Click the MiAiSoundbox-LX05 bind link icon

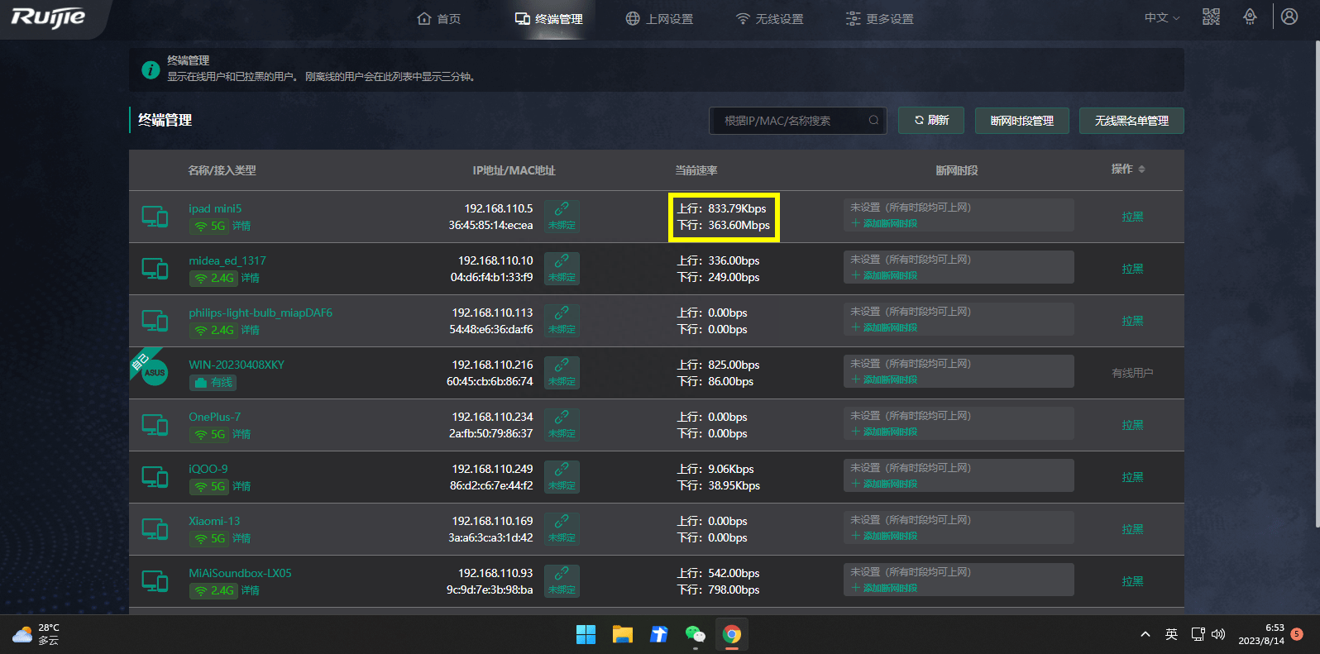pos(562,580)
